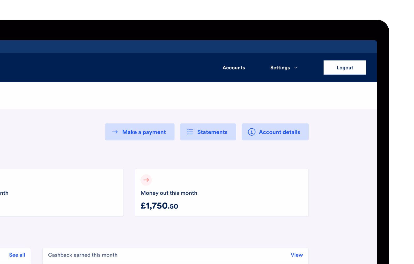This screenshot has height=264, width=414.
Task: Select the Money out this month label
Action: pyautogui.click(x=169, y=193)
